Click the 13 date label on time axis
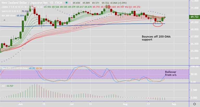This screenshot has height=107, width=200. (x=90, y=104)
